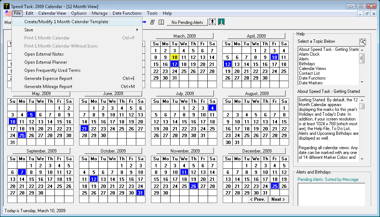Viewport: 380px width, 217px height.
Task: Select blue-marked July 4 date
Action: tap(212, 108)
